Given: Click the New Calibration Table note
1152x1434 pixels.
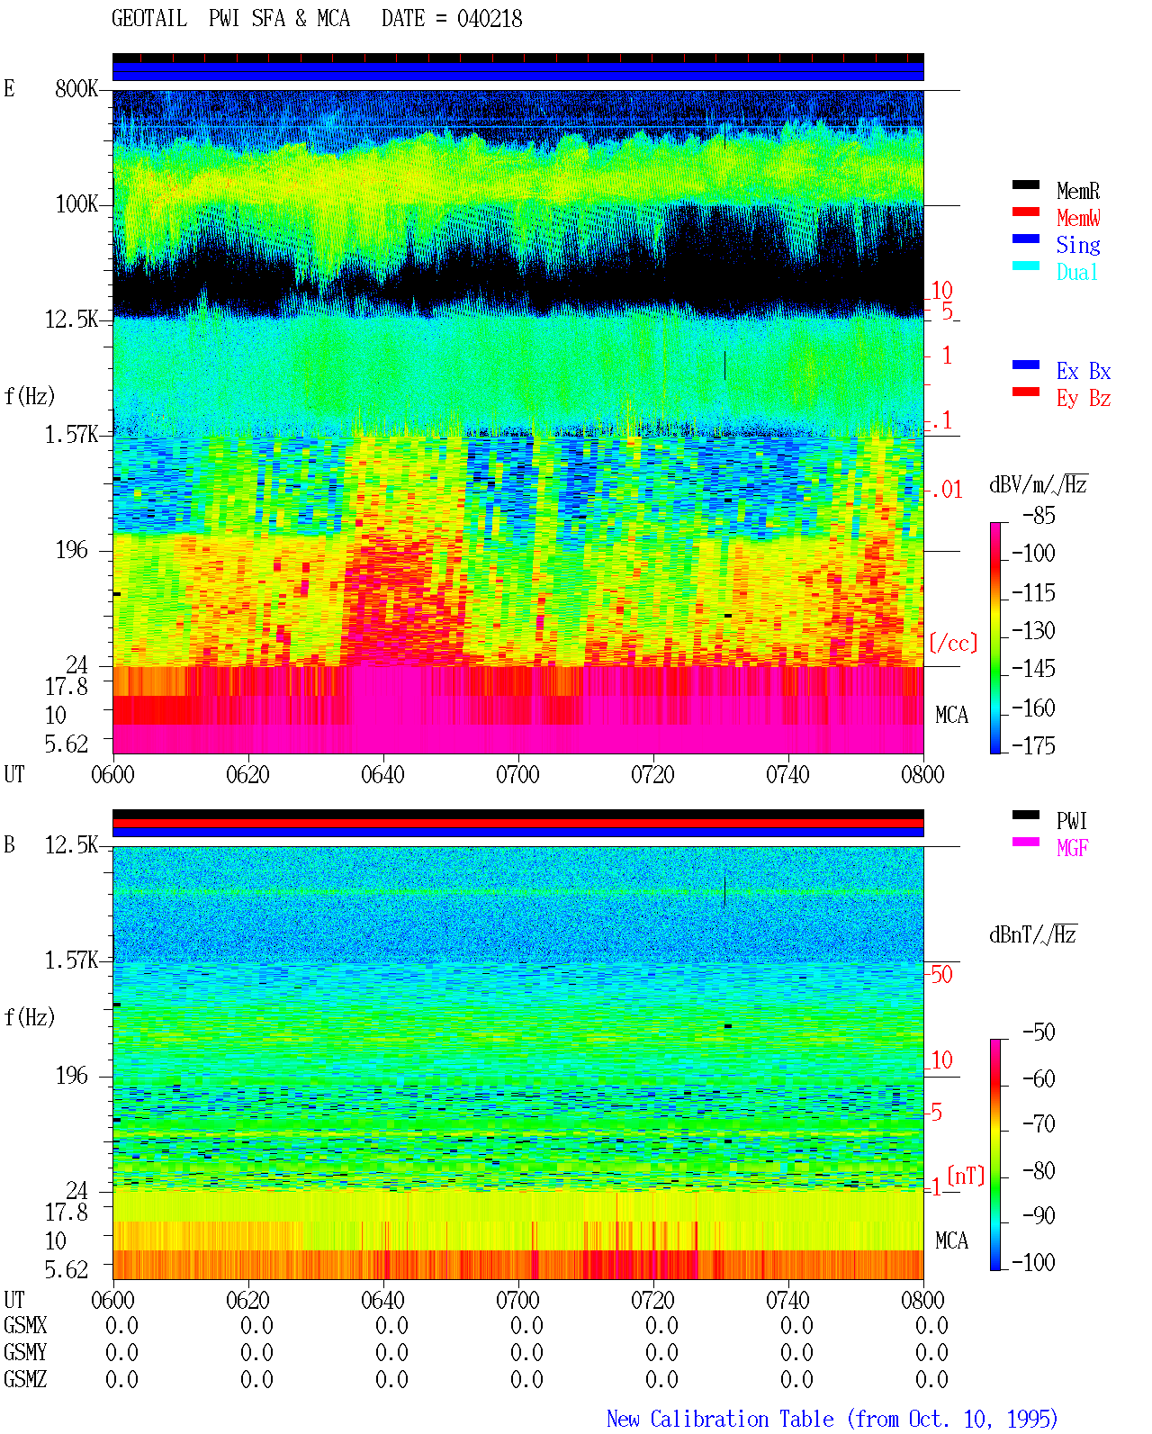Looking at the screenshot, I should pyautogui.click(x=832, y=1420).
